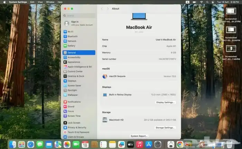This screenshot has width=242, height=149.
Task: Click System Settings icon in the Dock
Action: click(158, 145)
